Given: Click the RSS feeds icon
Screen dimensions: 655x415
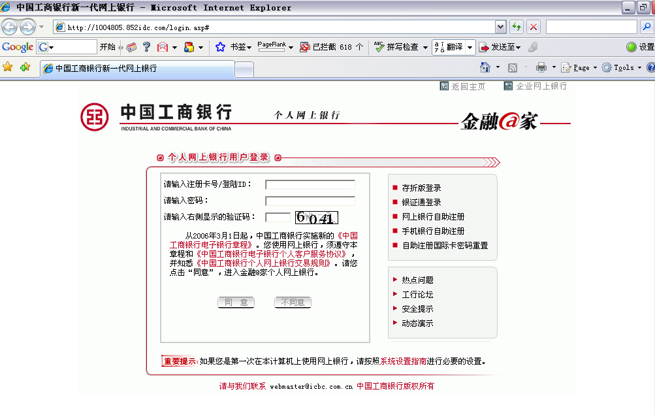Looking at the screenshot, I should tap(513, 67).
